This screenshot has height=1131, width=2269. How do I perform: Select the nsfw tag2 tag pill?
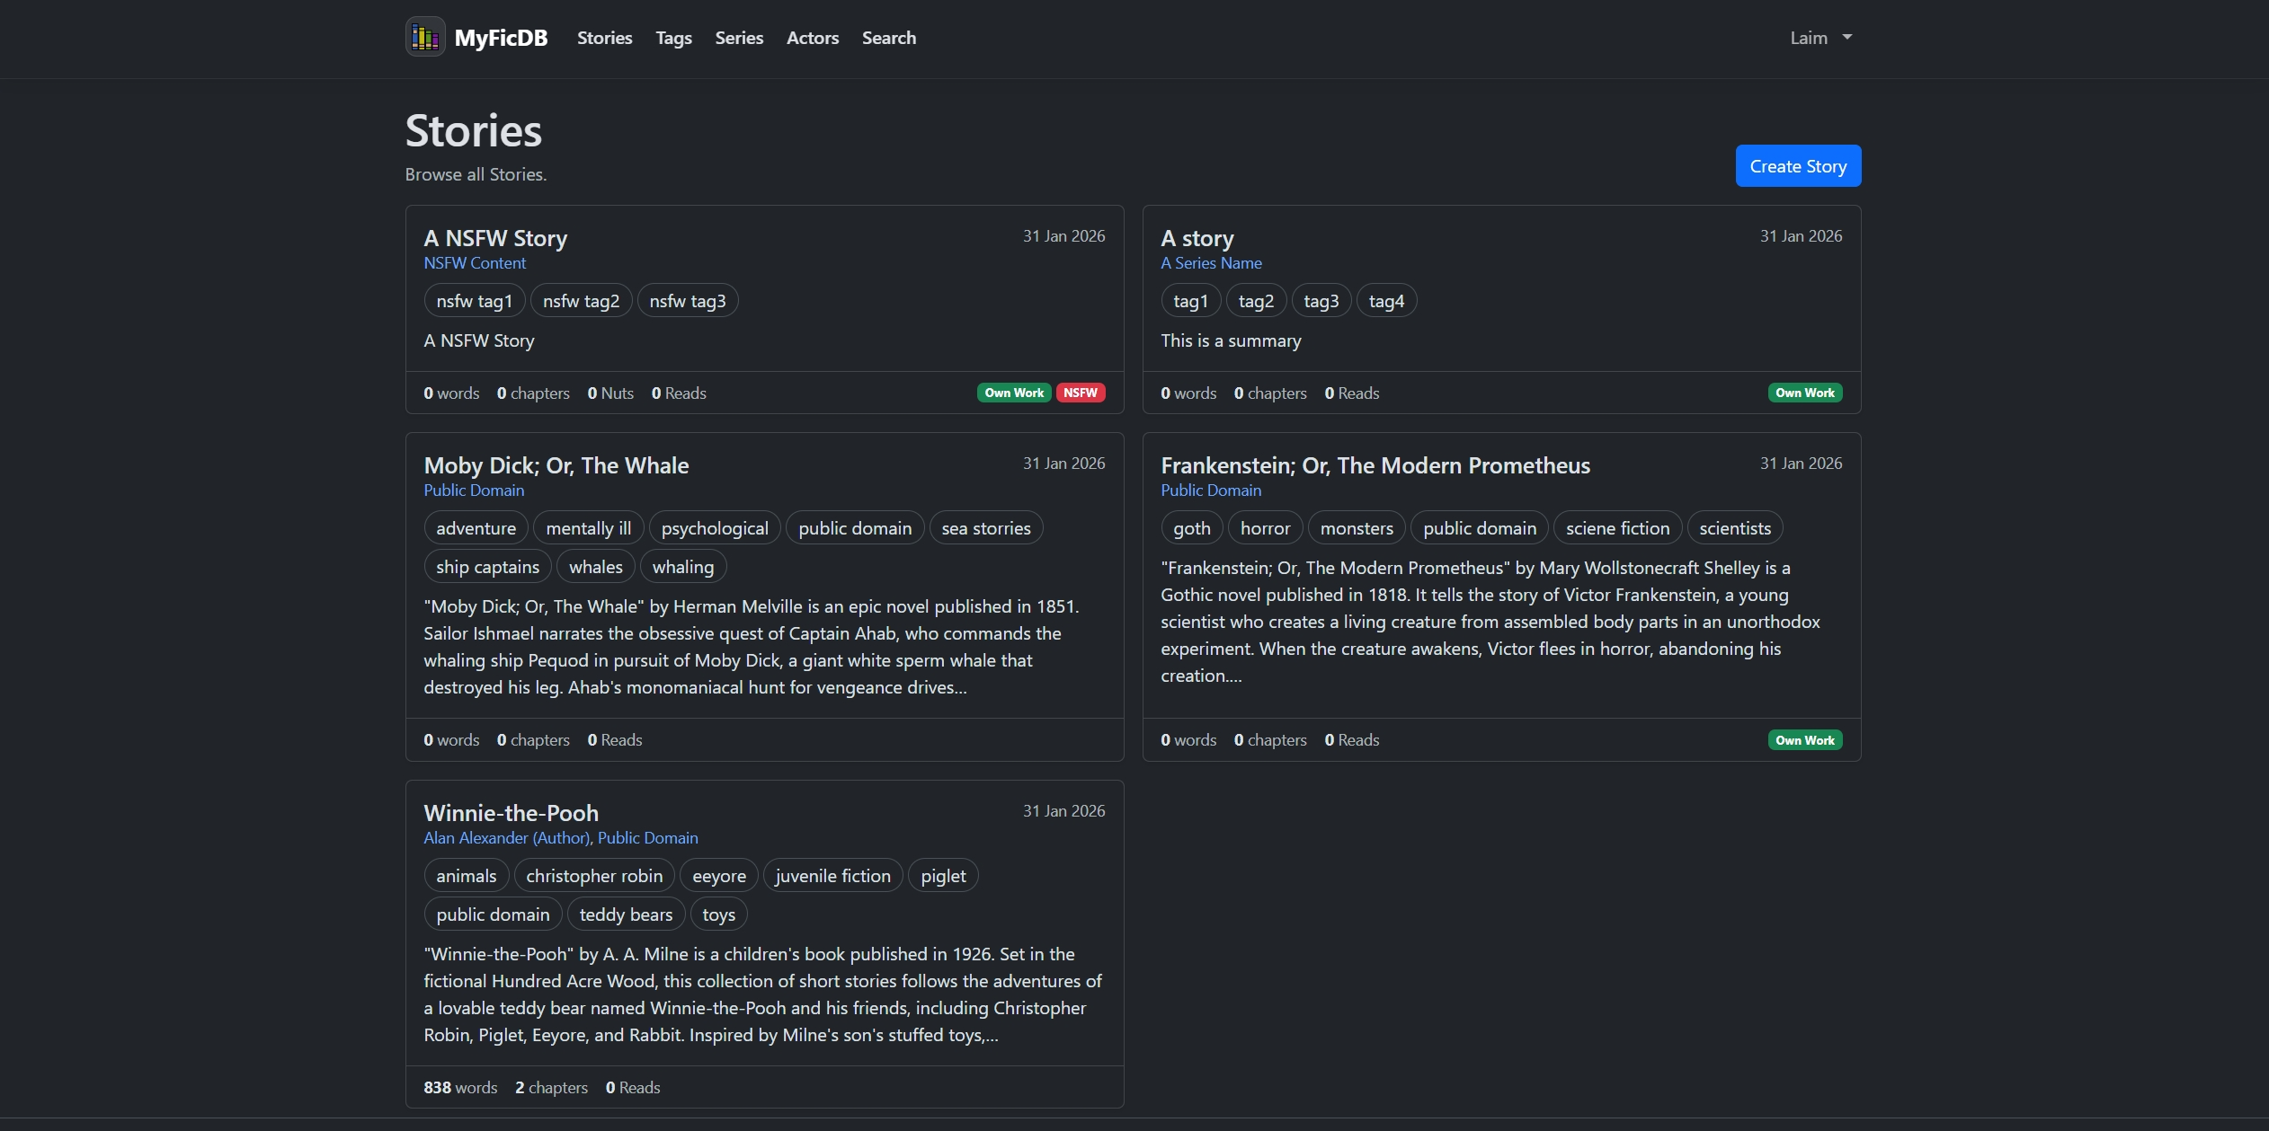pos(581,301)
